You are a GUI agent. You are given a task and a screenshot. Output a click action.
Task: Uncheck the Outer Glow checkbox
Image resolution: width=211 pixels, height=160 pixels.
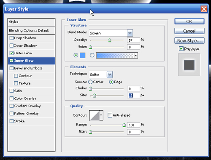11,53
